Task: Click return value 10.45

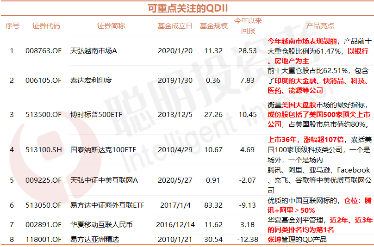Action: coord(248,115)
